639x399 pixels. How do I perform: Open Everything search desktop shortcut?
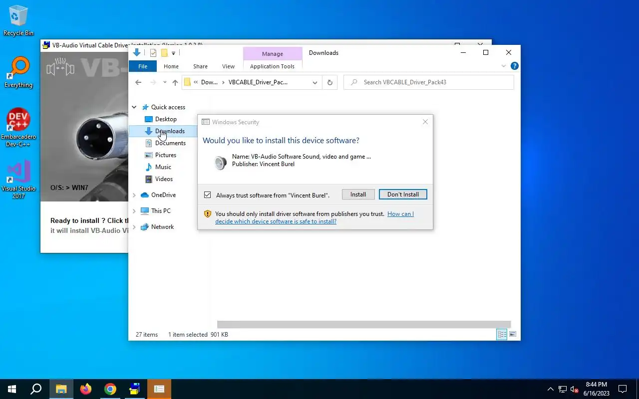tap(18, 72)
